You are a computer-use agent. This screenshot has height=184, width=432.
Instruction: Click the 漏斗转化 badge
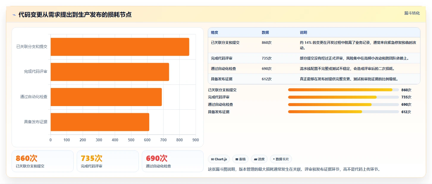click(x=412, y=13)
